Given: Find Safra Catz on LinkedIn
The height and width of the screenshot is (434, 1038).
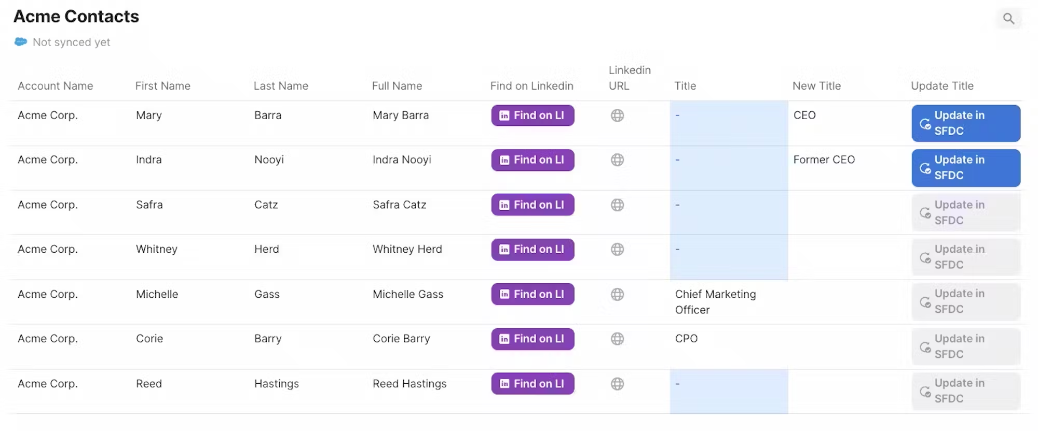Looking at the screenshot, I should pyautogui.click(x=532, y=205).
